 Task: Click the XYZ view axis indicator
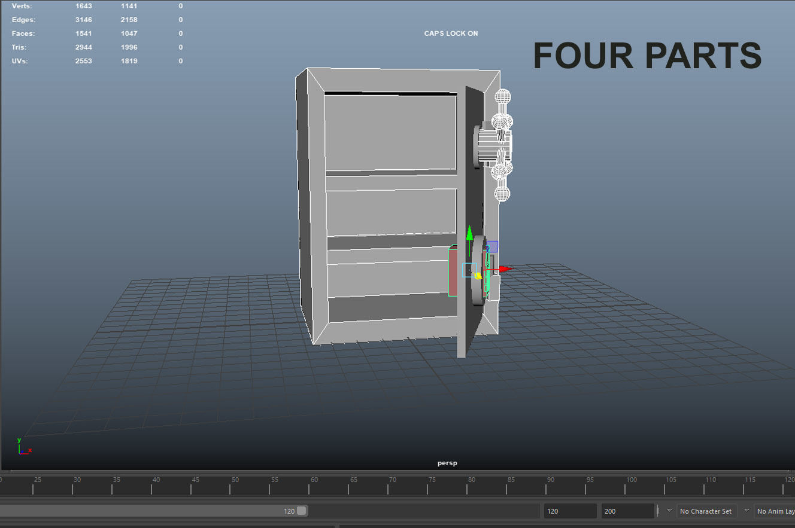coord(24,446)
